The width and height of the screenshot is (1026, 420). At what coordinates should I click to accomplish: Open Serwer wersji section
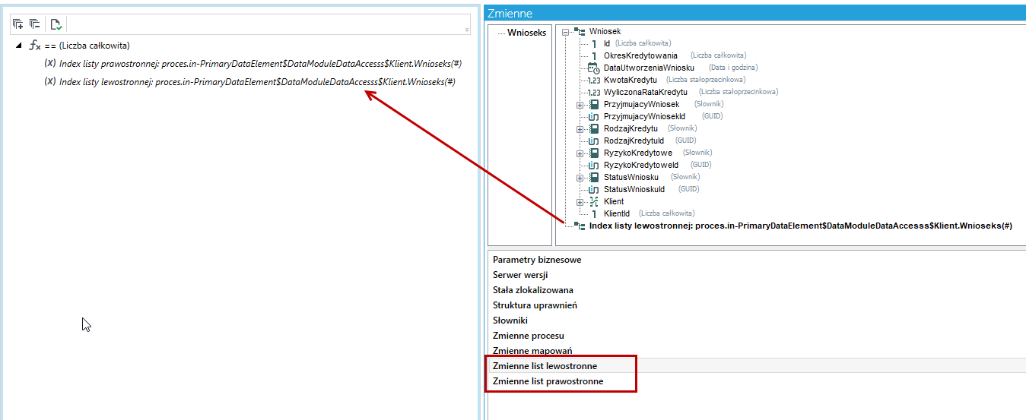point(520,275)
